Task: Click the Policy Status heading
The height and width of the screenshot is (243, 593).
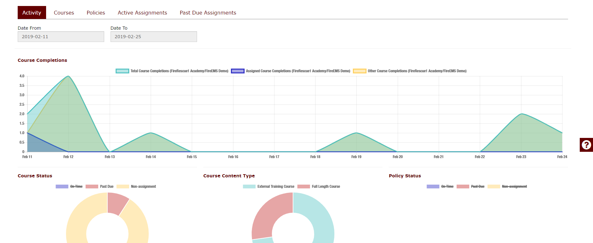Action: (405, 176)
